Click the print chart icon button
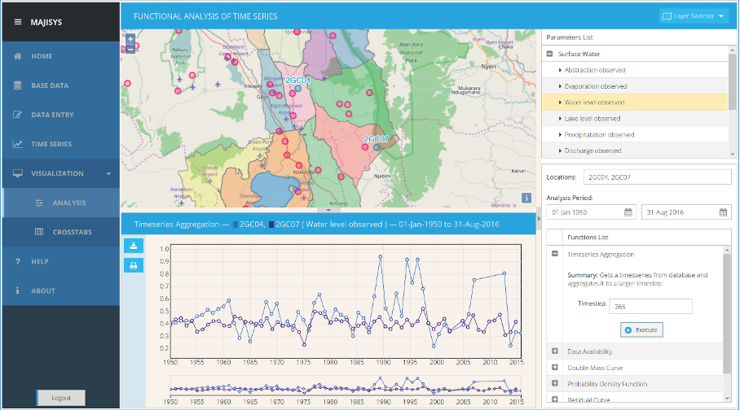The width and height of the screenshot is (740, 410). tap(134, 264)
